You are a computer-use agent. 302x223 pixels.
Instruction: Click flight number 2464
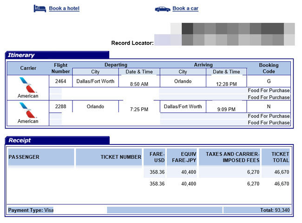61,81
